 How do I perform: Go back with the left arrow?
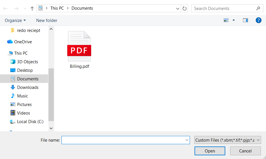(5, 9)
